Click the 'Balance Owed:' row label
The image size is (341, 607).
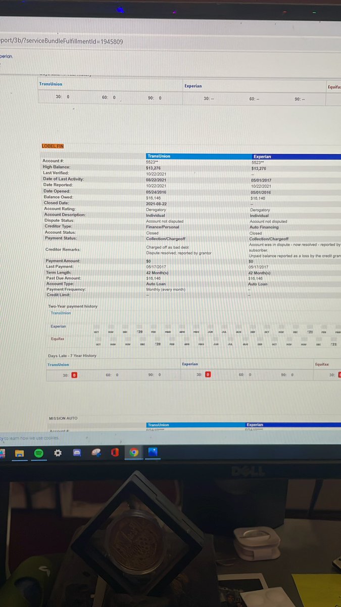click(57, 197)
